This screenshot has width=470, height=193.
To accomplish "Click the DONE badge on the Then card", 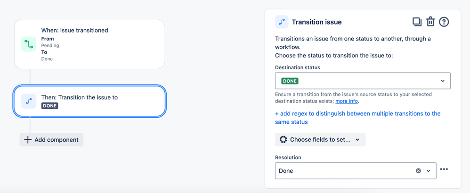I will point(49,106).
